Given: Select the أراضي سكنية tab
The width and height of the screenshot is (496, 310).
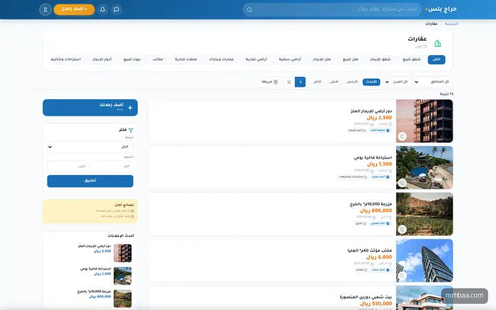Looking at the screenshot, I should point(290,59).
